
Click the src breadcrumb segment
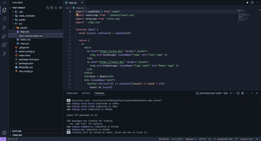click(68, 8)
